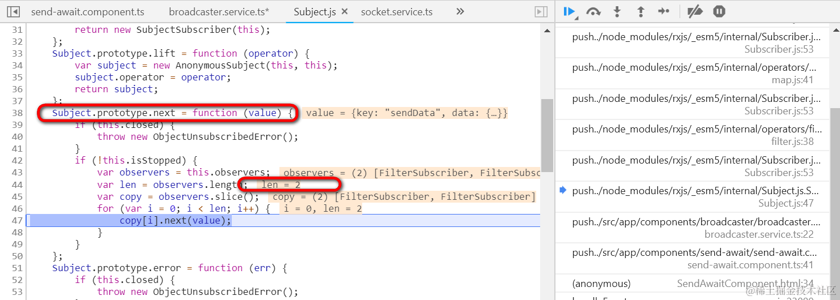Hide the debugger sidebar pane

click(541, 11)
